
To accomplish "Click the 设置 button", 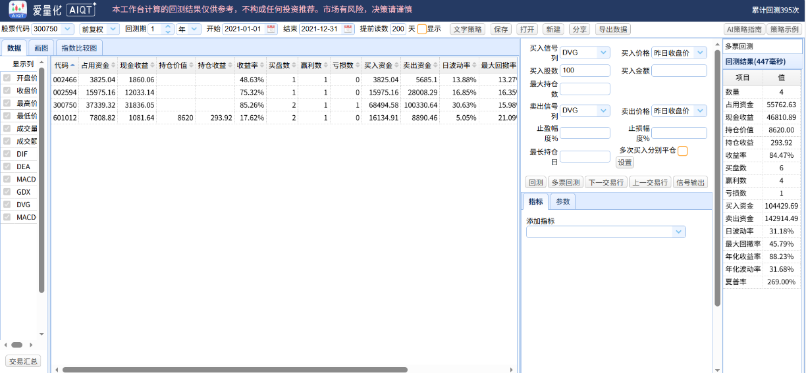I will (x=625, y=162).
